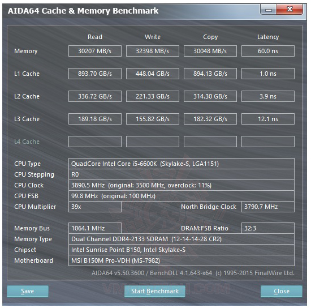Screen dimensions: 311x308
Task: Click the AIDA64 version copyright text
Action: (193, 273)
